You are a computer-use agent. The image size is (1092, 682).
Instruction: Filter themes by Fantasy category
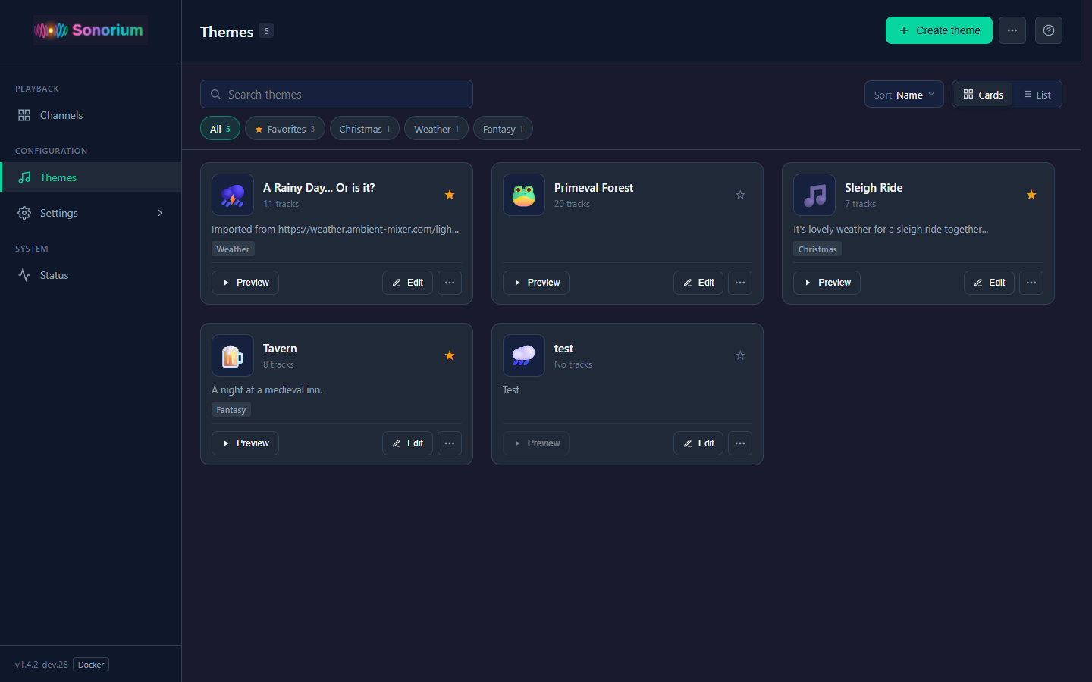tap(503, 129)
